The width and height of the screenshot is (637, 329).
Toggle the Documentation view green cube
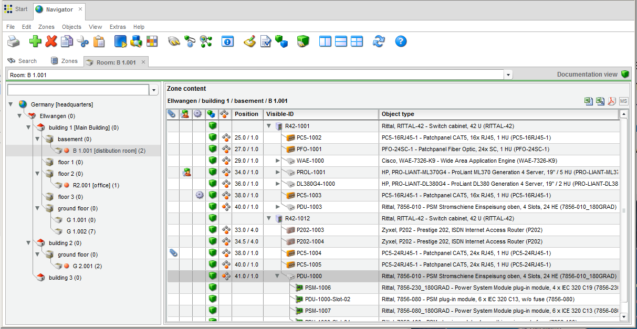(624, 75)
